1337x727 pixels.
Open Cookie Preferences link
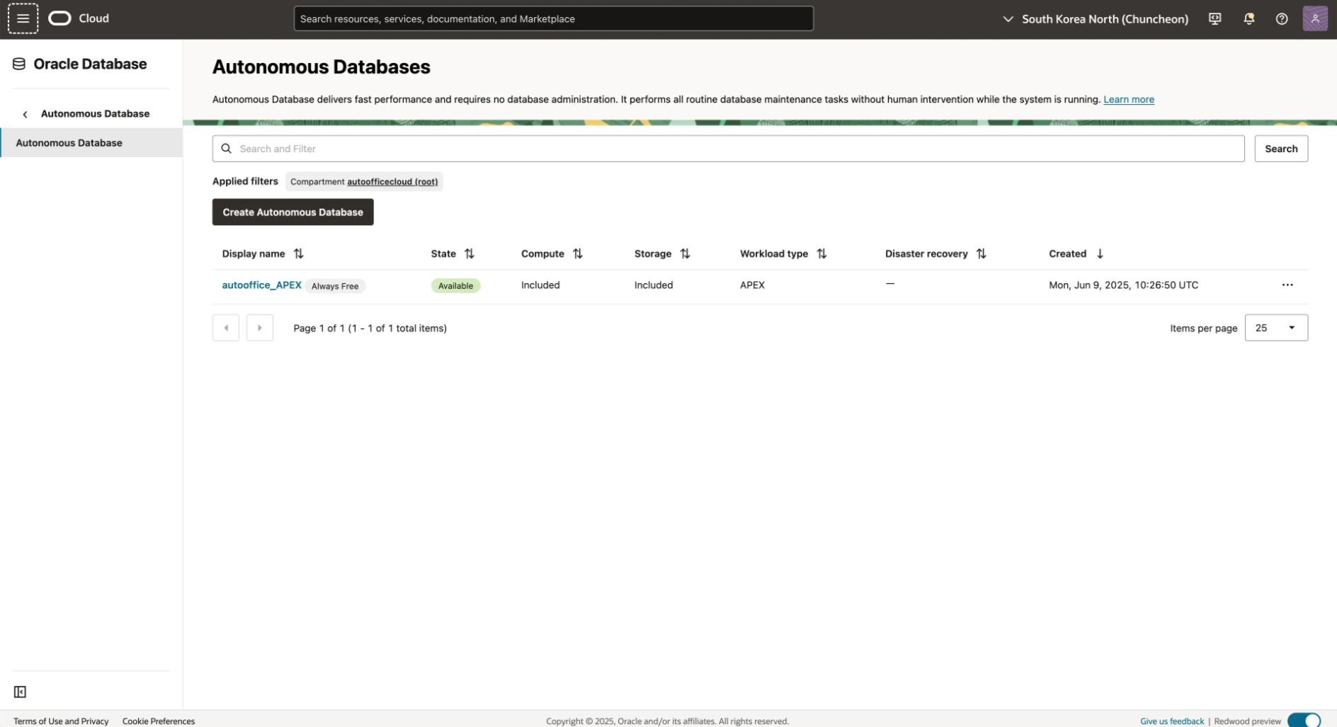(x=159, y=721)
